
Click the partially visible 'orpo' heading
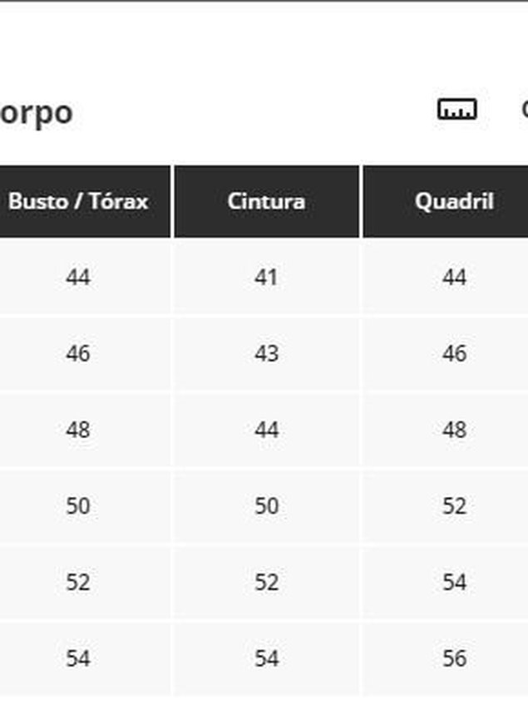pos(37,113)
